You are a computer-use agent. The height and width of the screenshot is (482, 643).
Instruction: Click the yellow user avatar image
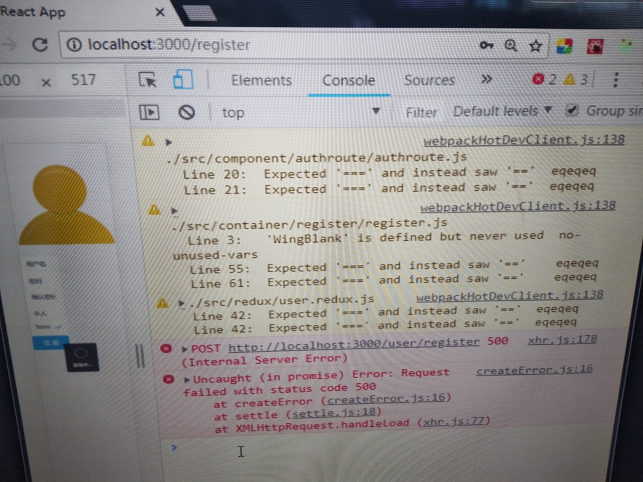point(66,204)
